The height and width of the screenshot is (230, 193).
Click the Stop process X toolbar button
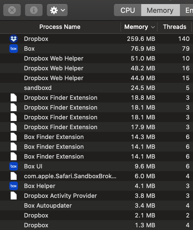tap(12, 10)
